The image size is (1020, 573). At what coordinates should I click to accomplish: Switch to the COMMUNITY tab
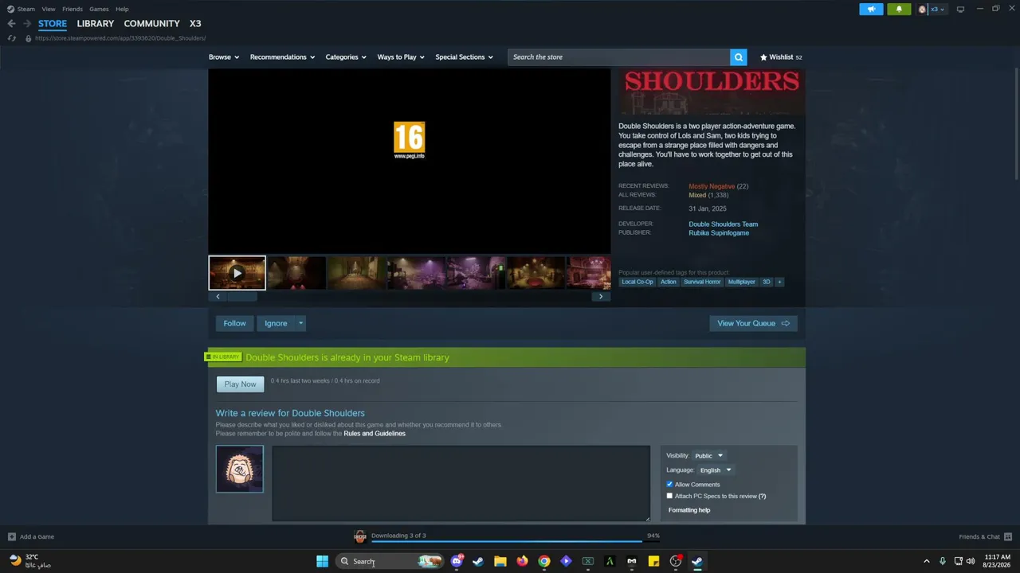[151, 24]
